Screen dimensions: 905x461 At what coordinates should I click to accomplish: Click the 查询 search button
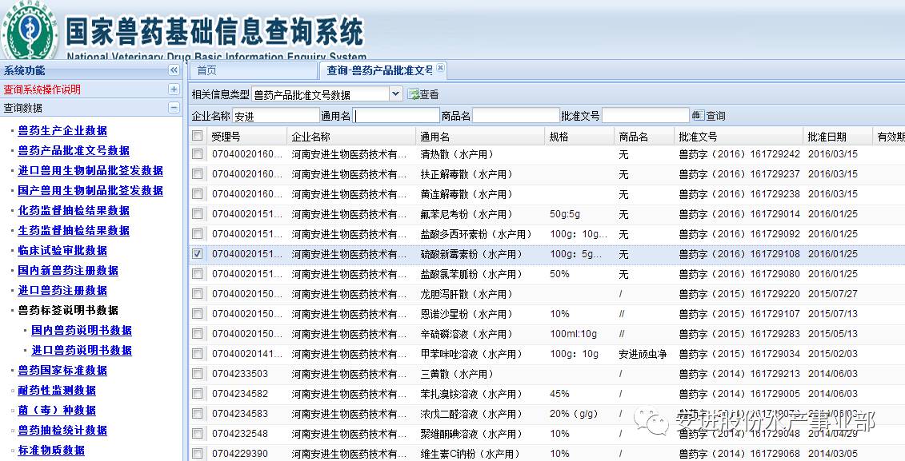point(709,116)
